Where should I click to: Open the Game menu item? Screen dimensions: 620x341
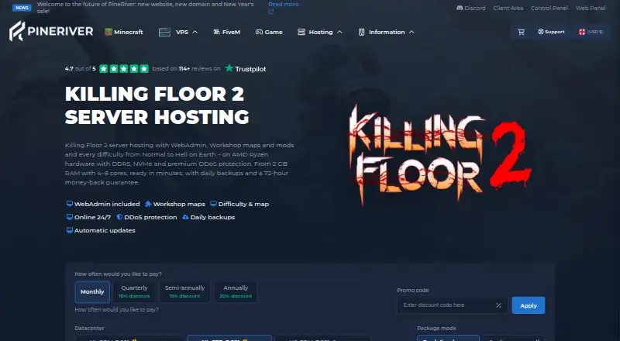269,32
